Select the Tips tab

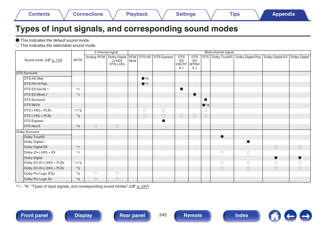click(x=234, y=14)
